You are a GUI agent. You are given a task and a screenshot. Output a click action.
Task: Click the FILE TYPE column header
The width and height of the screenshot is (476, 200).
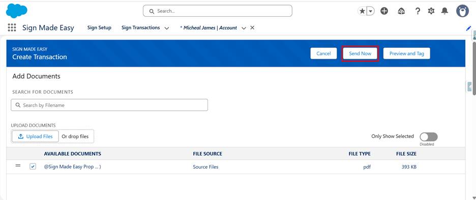[360, 154]
